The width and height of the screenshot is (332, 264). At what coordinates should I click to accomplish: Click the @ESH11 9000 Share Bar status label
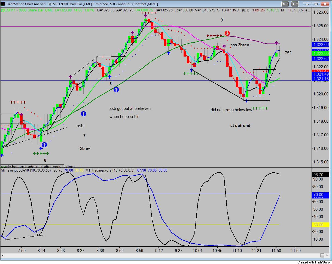27,10
